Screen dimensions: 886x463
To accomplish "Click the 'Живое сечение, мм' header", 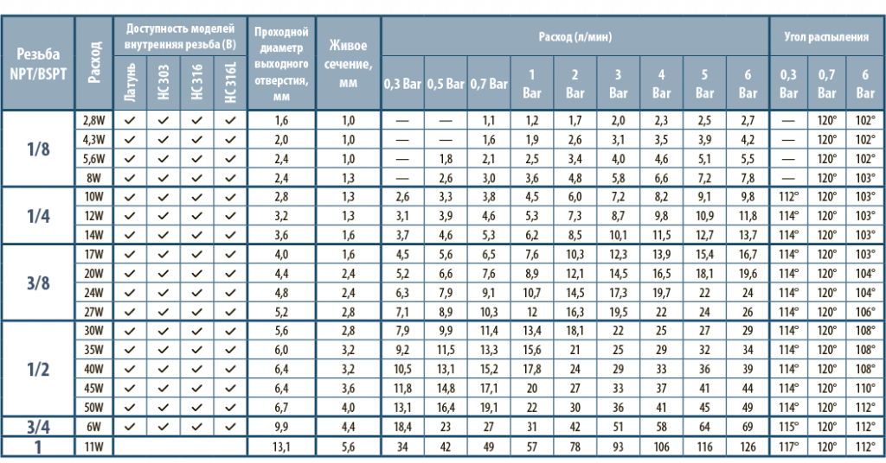I will click(348, 63).
